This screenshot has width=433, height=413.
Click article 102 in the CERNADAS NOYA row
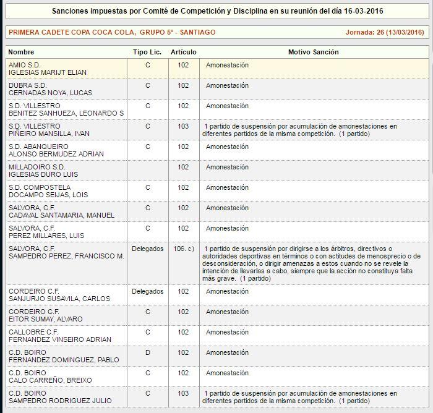click(x=183, y=85)
